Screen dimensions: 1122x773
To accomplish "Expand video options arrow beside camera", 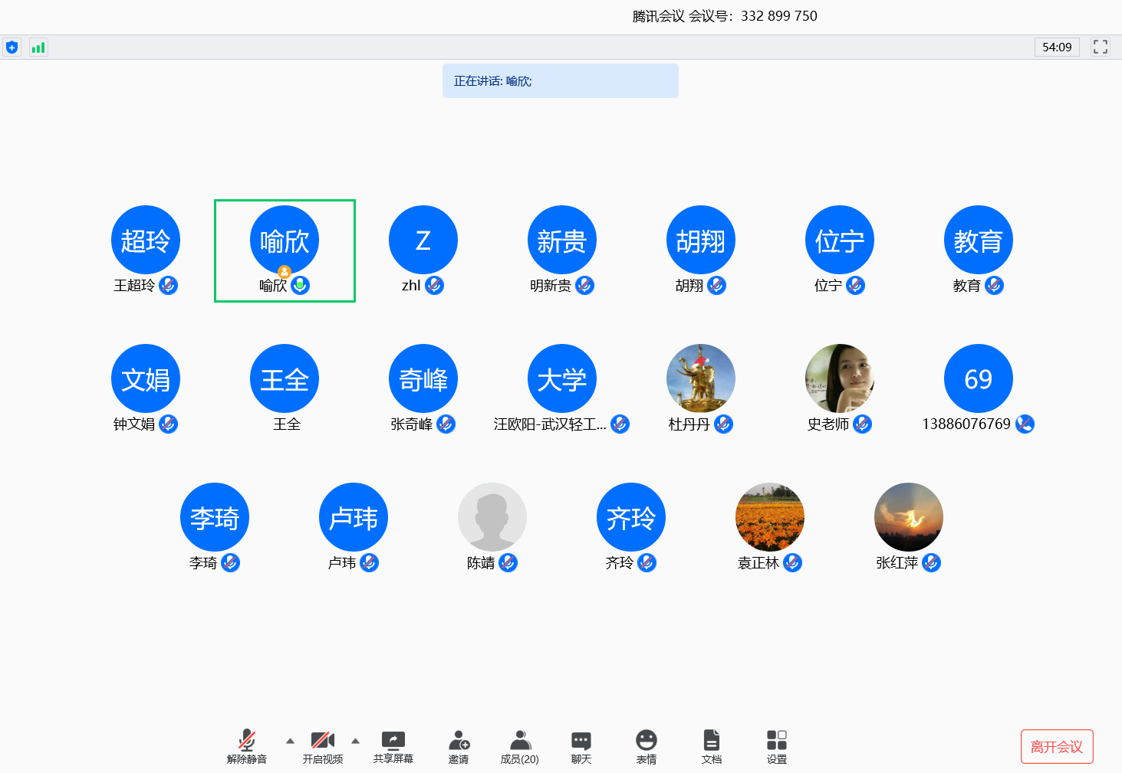I will 355,741.
